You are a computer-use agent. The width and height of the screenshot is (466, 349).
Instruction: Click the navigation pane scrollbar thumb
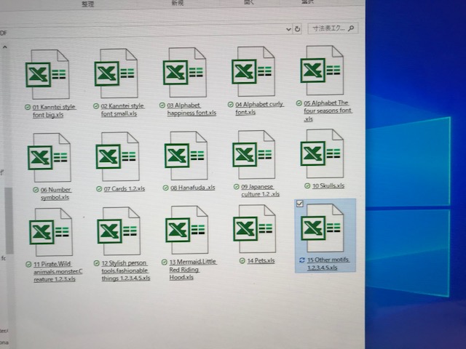click(9, 220)
